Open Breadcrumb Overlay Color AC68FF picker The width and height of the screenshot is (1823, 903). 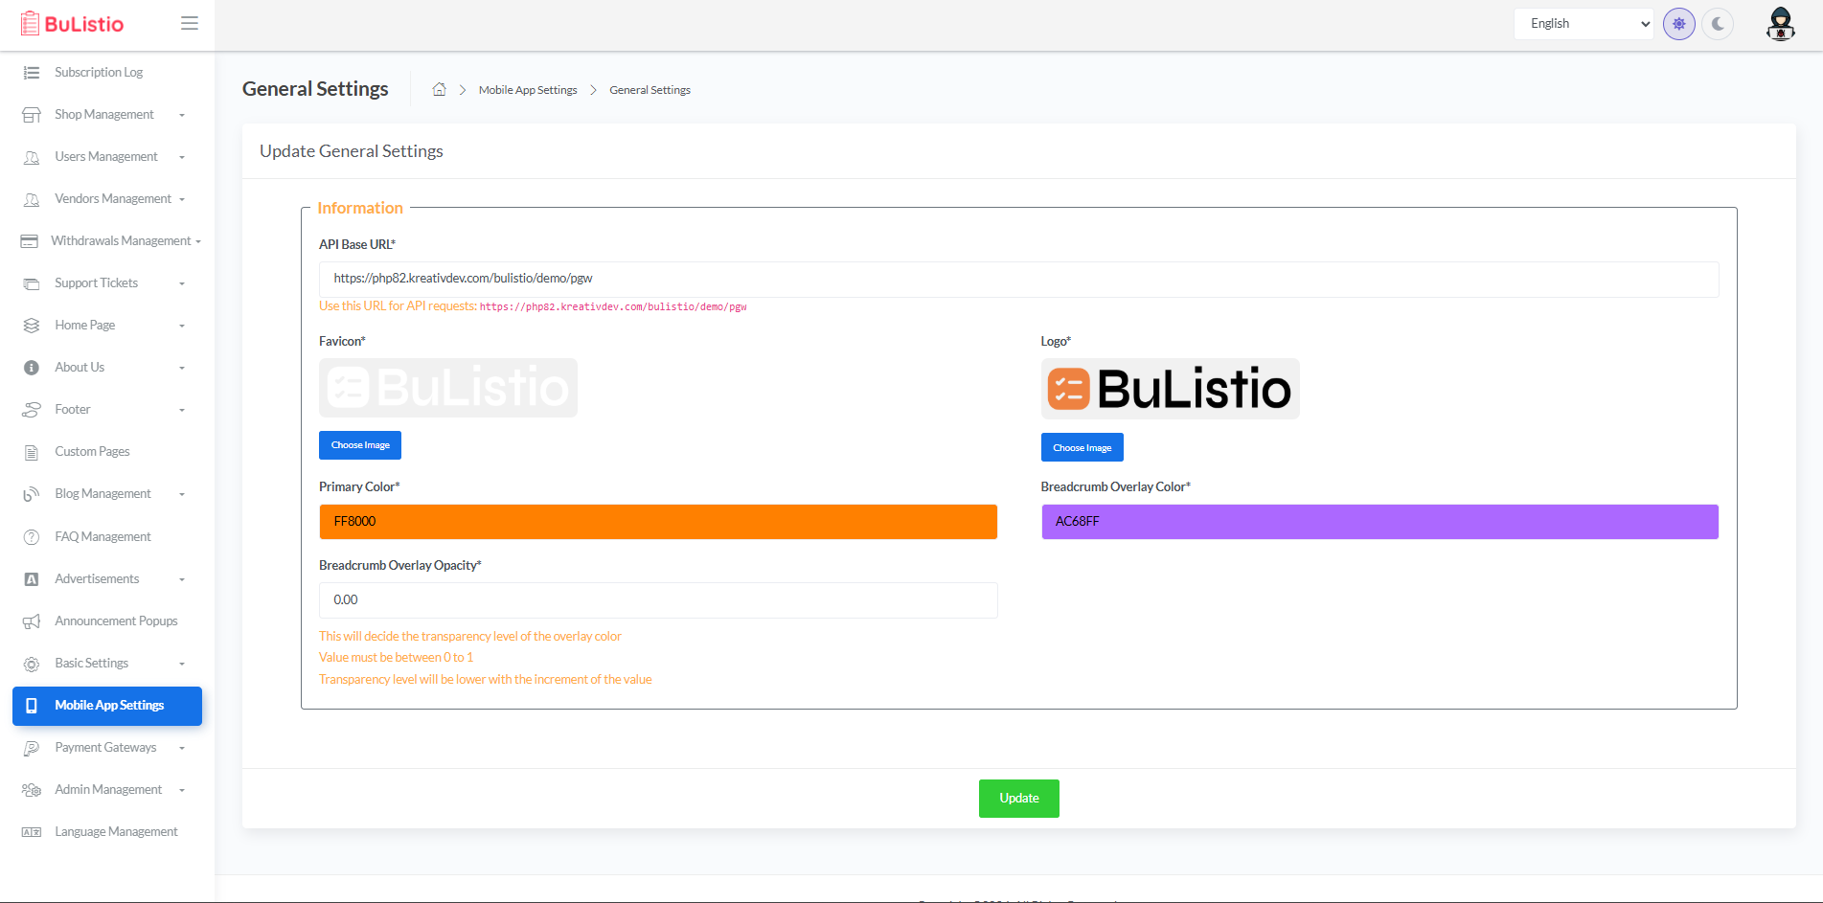[1379, 522]
